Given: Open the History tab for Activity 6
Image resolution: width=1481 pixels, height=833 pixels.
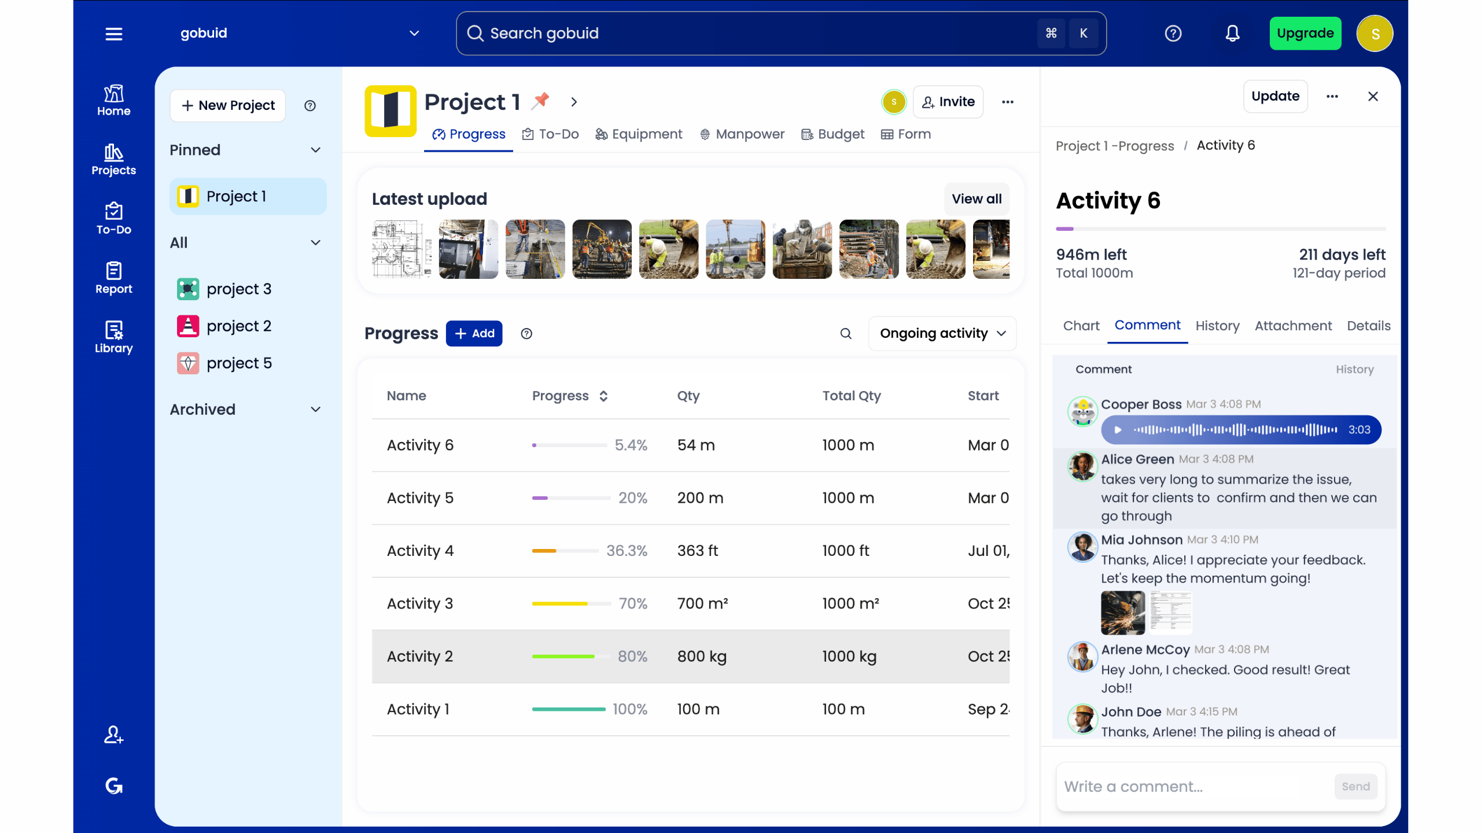Looking at the screenshot, I should [x=1217, y=326].
